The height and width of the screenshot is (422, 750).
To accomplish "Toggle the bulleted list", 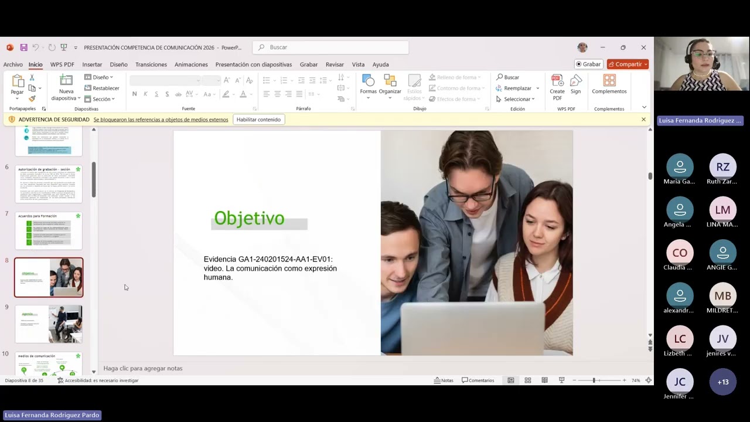I will (267, 80).
